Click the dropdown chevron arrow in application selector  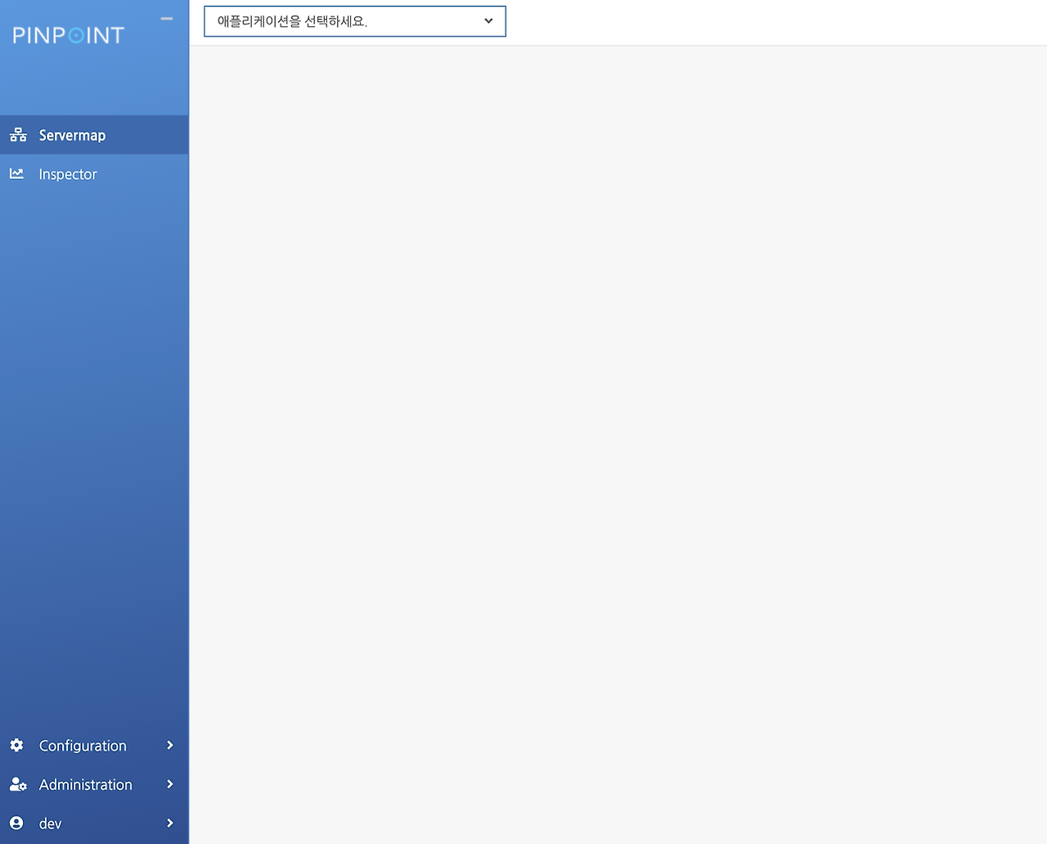tap(488, 21)
